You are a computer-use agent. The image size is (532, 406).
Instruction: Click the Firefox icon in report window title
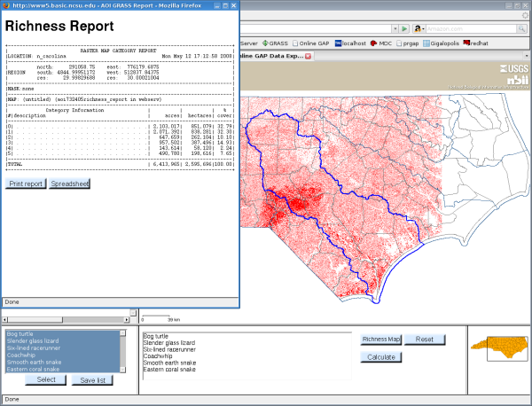pos(6,5)
